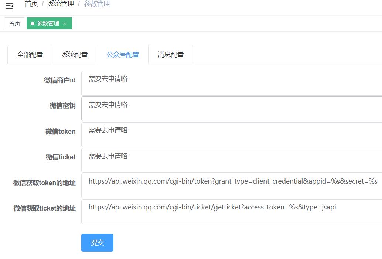Open the 消息配置 tab
The width and height of the screenshot is (382, 259).
coord(171,54)
